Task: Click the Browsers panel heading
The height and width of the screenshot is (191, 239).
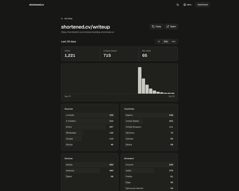Action: (129, 158)
